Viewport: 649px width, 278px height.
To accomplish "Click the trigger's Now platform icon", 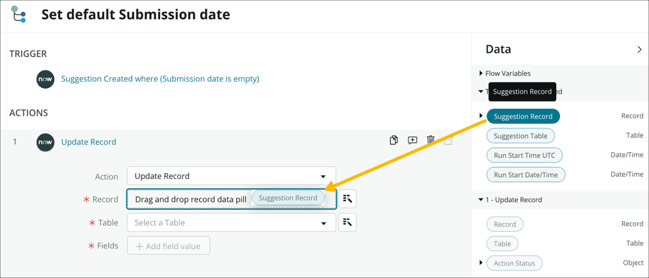I will [45, 79].
